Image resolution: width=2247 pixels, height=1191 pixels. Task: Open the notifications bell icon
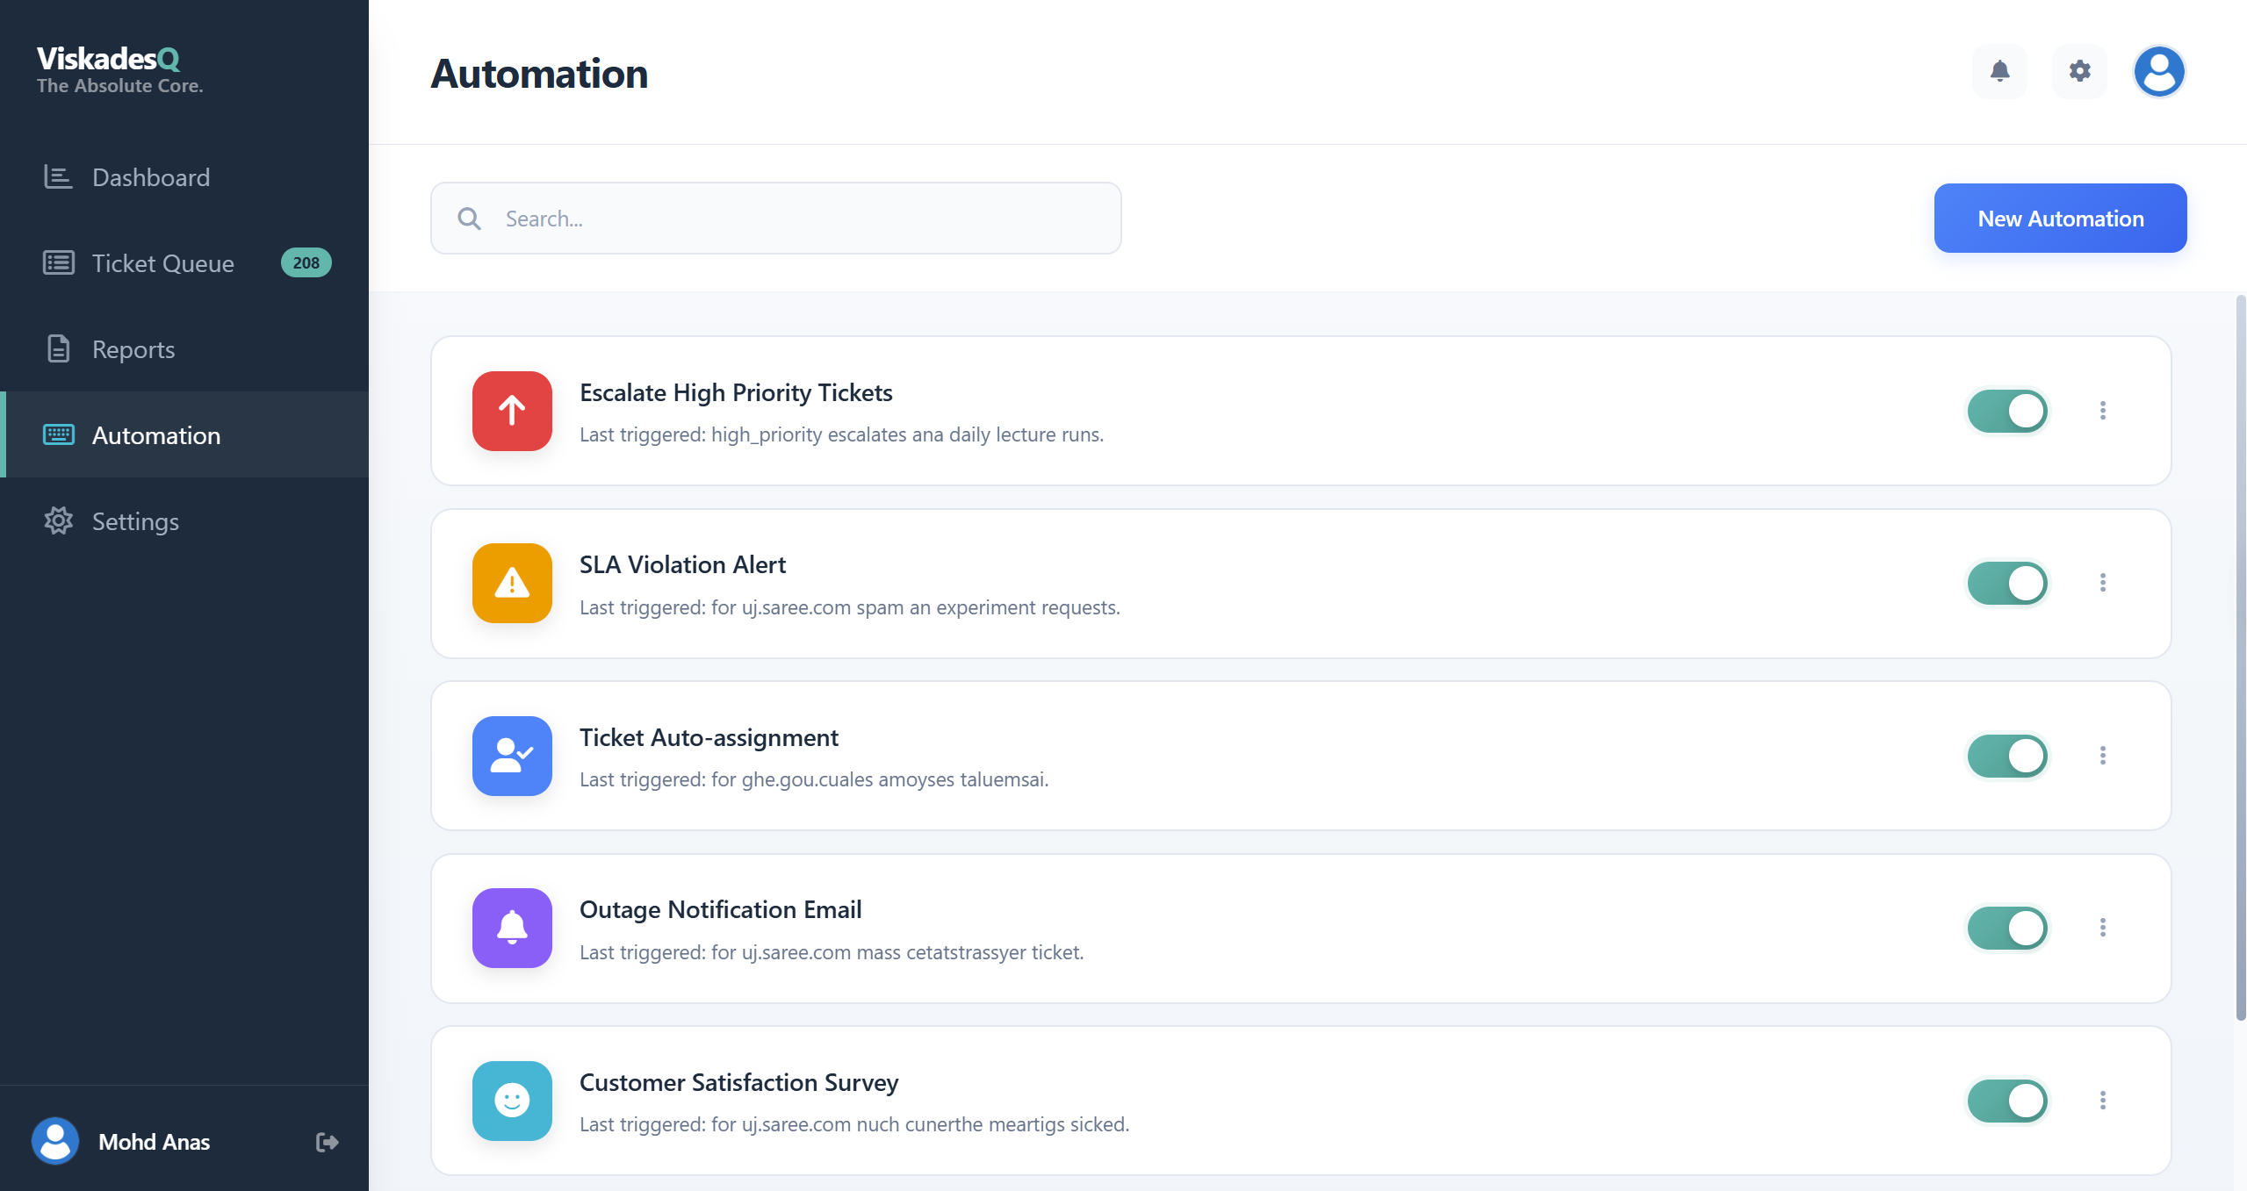tap(1999, 71)
